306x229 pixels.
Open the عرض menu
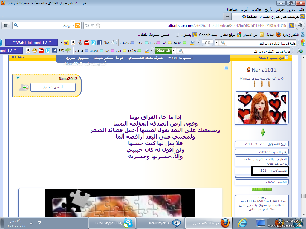pos(280,10)
